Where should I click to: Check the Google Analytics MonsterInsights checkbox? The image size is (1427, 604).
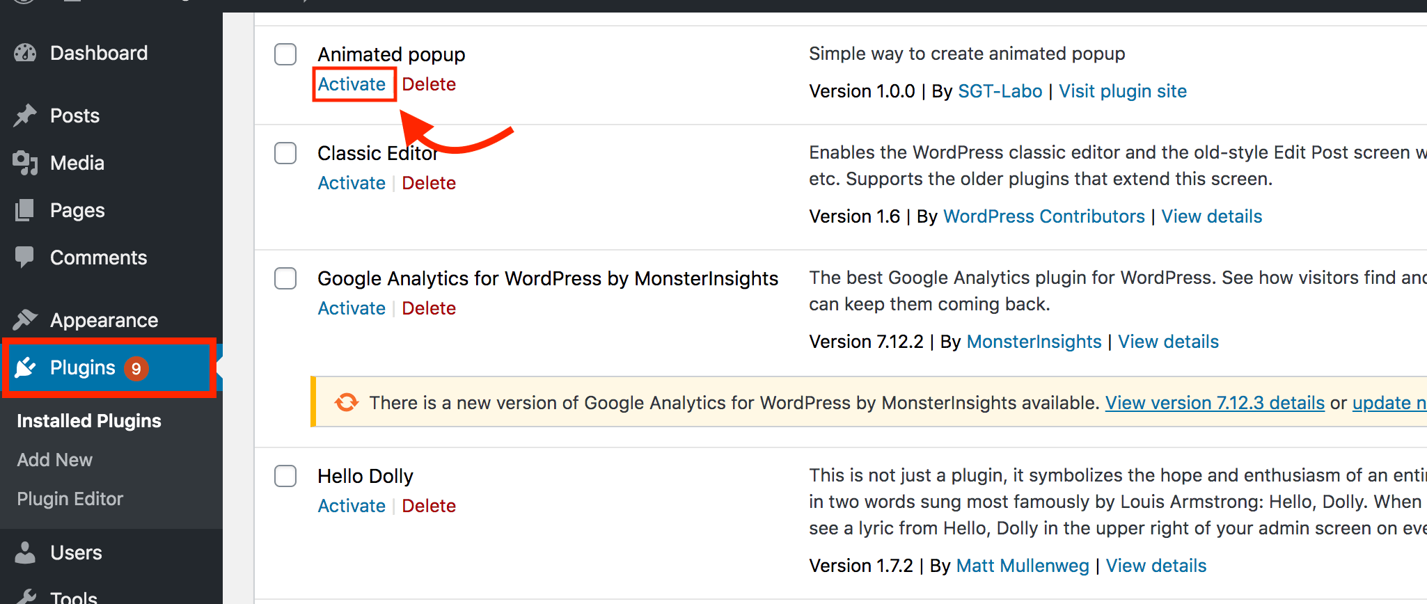[285, 278]
